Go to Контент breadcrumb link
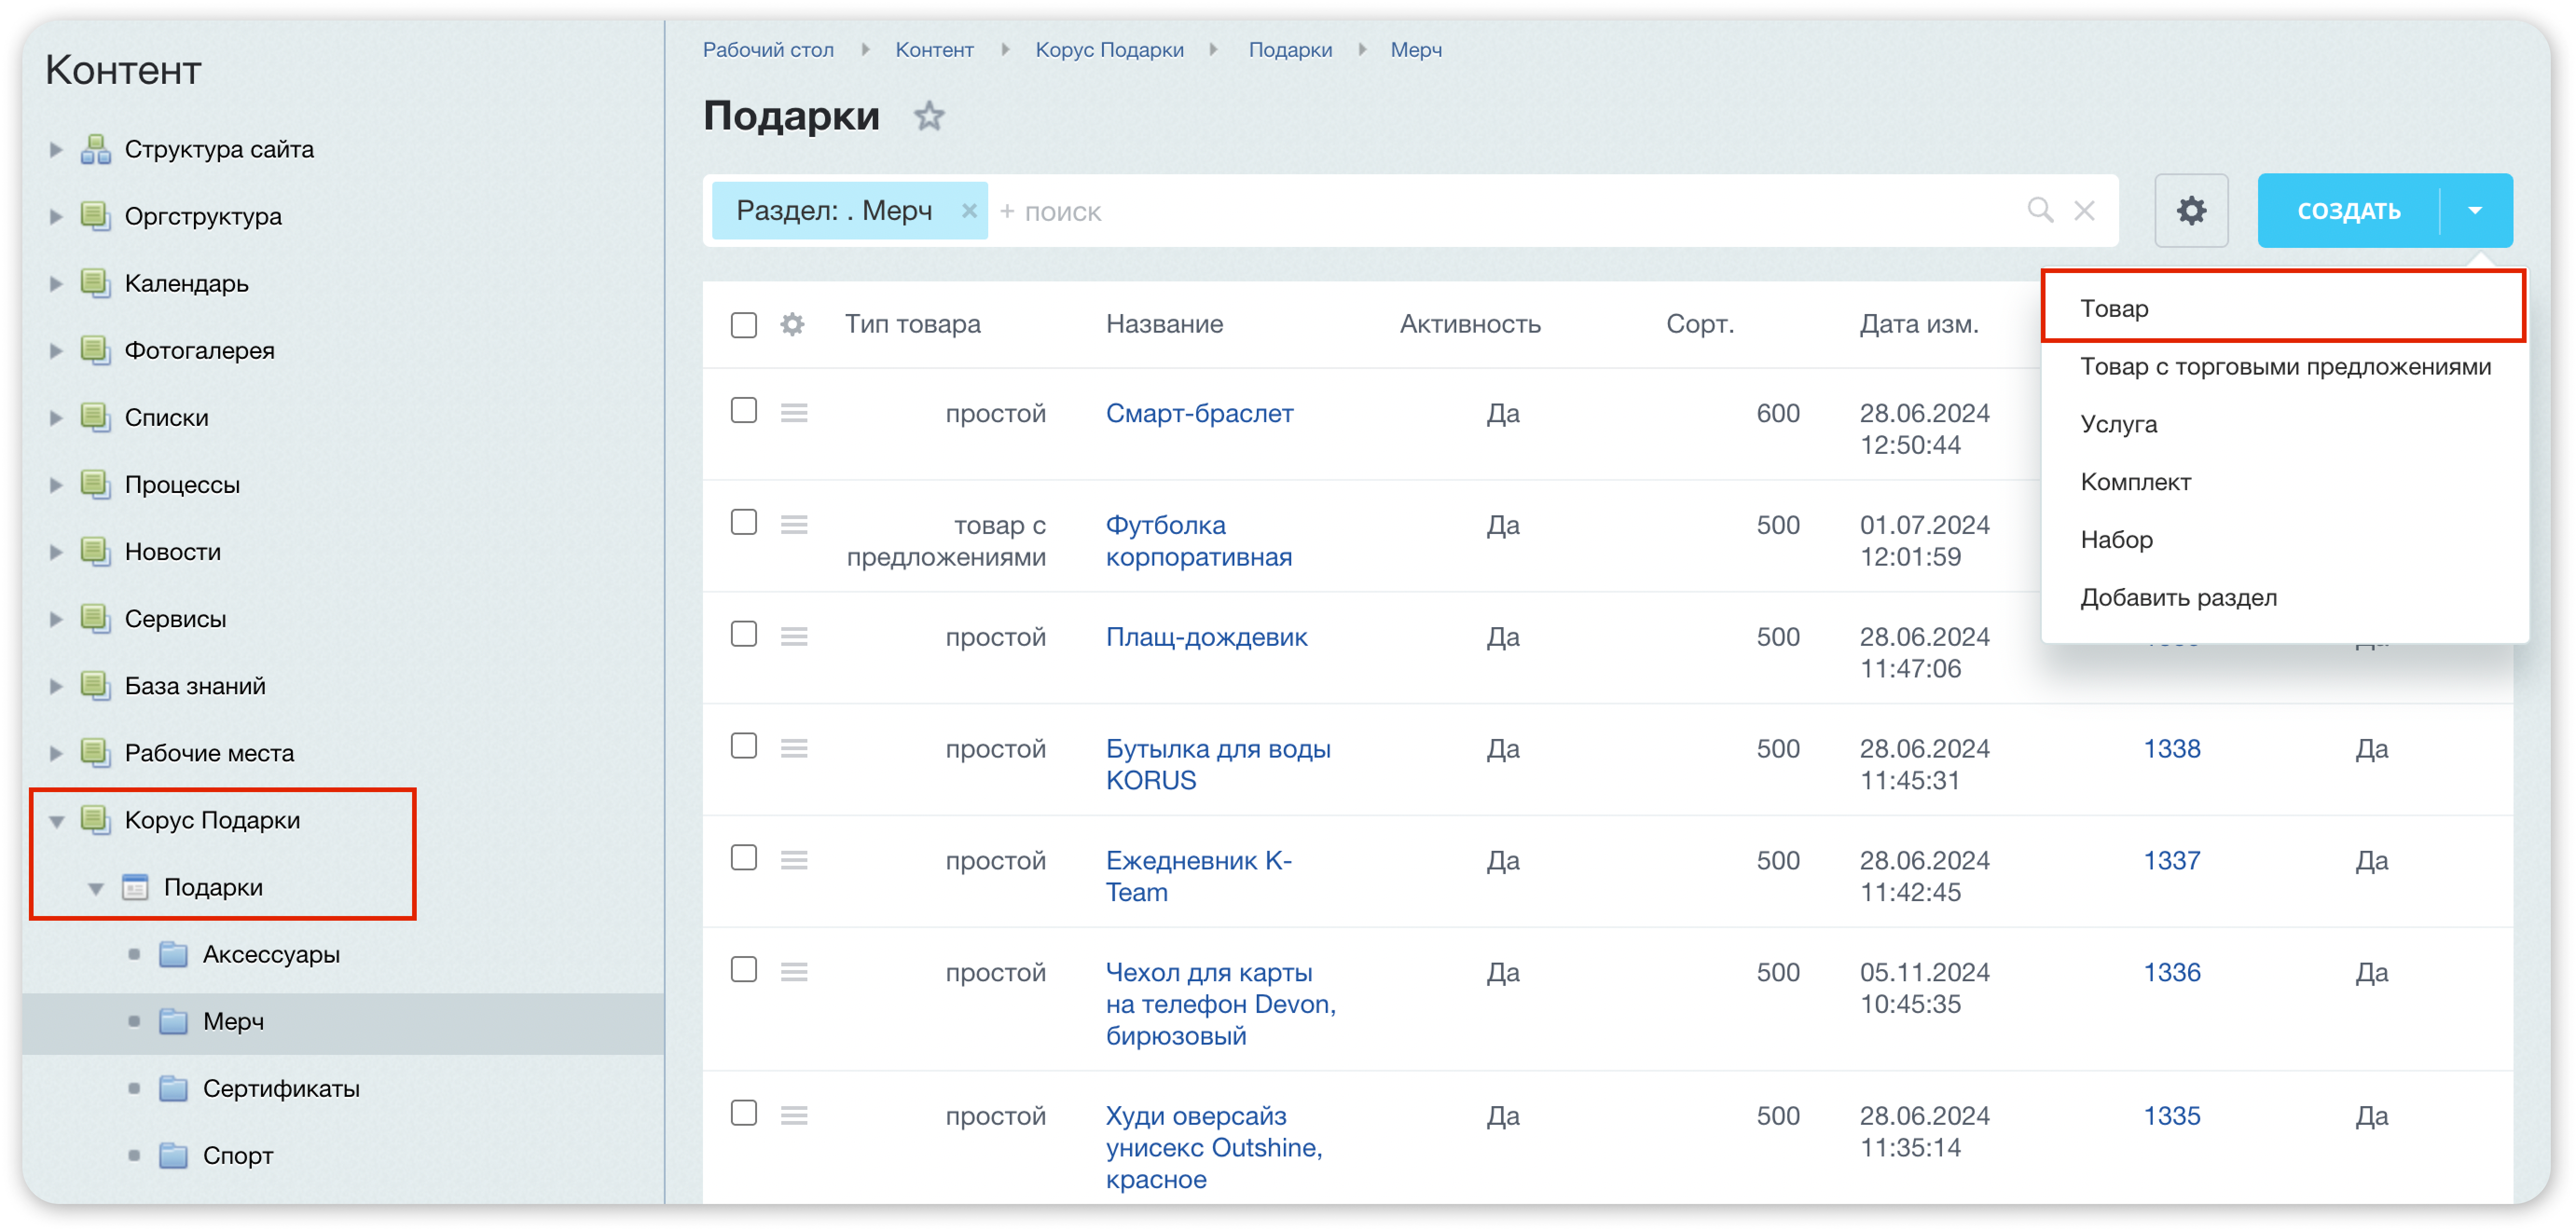The width and height of the screenshot is (2576, 1231). [x=934, y=50]
